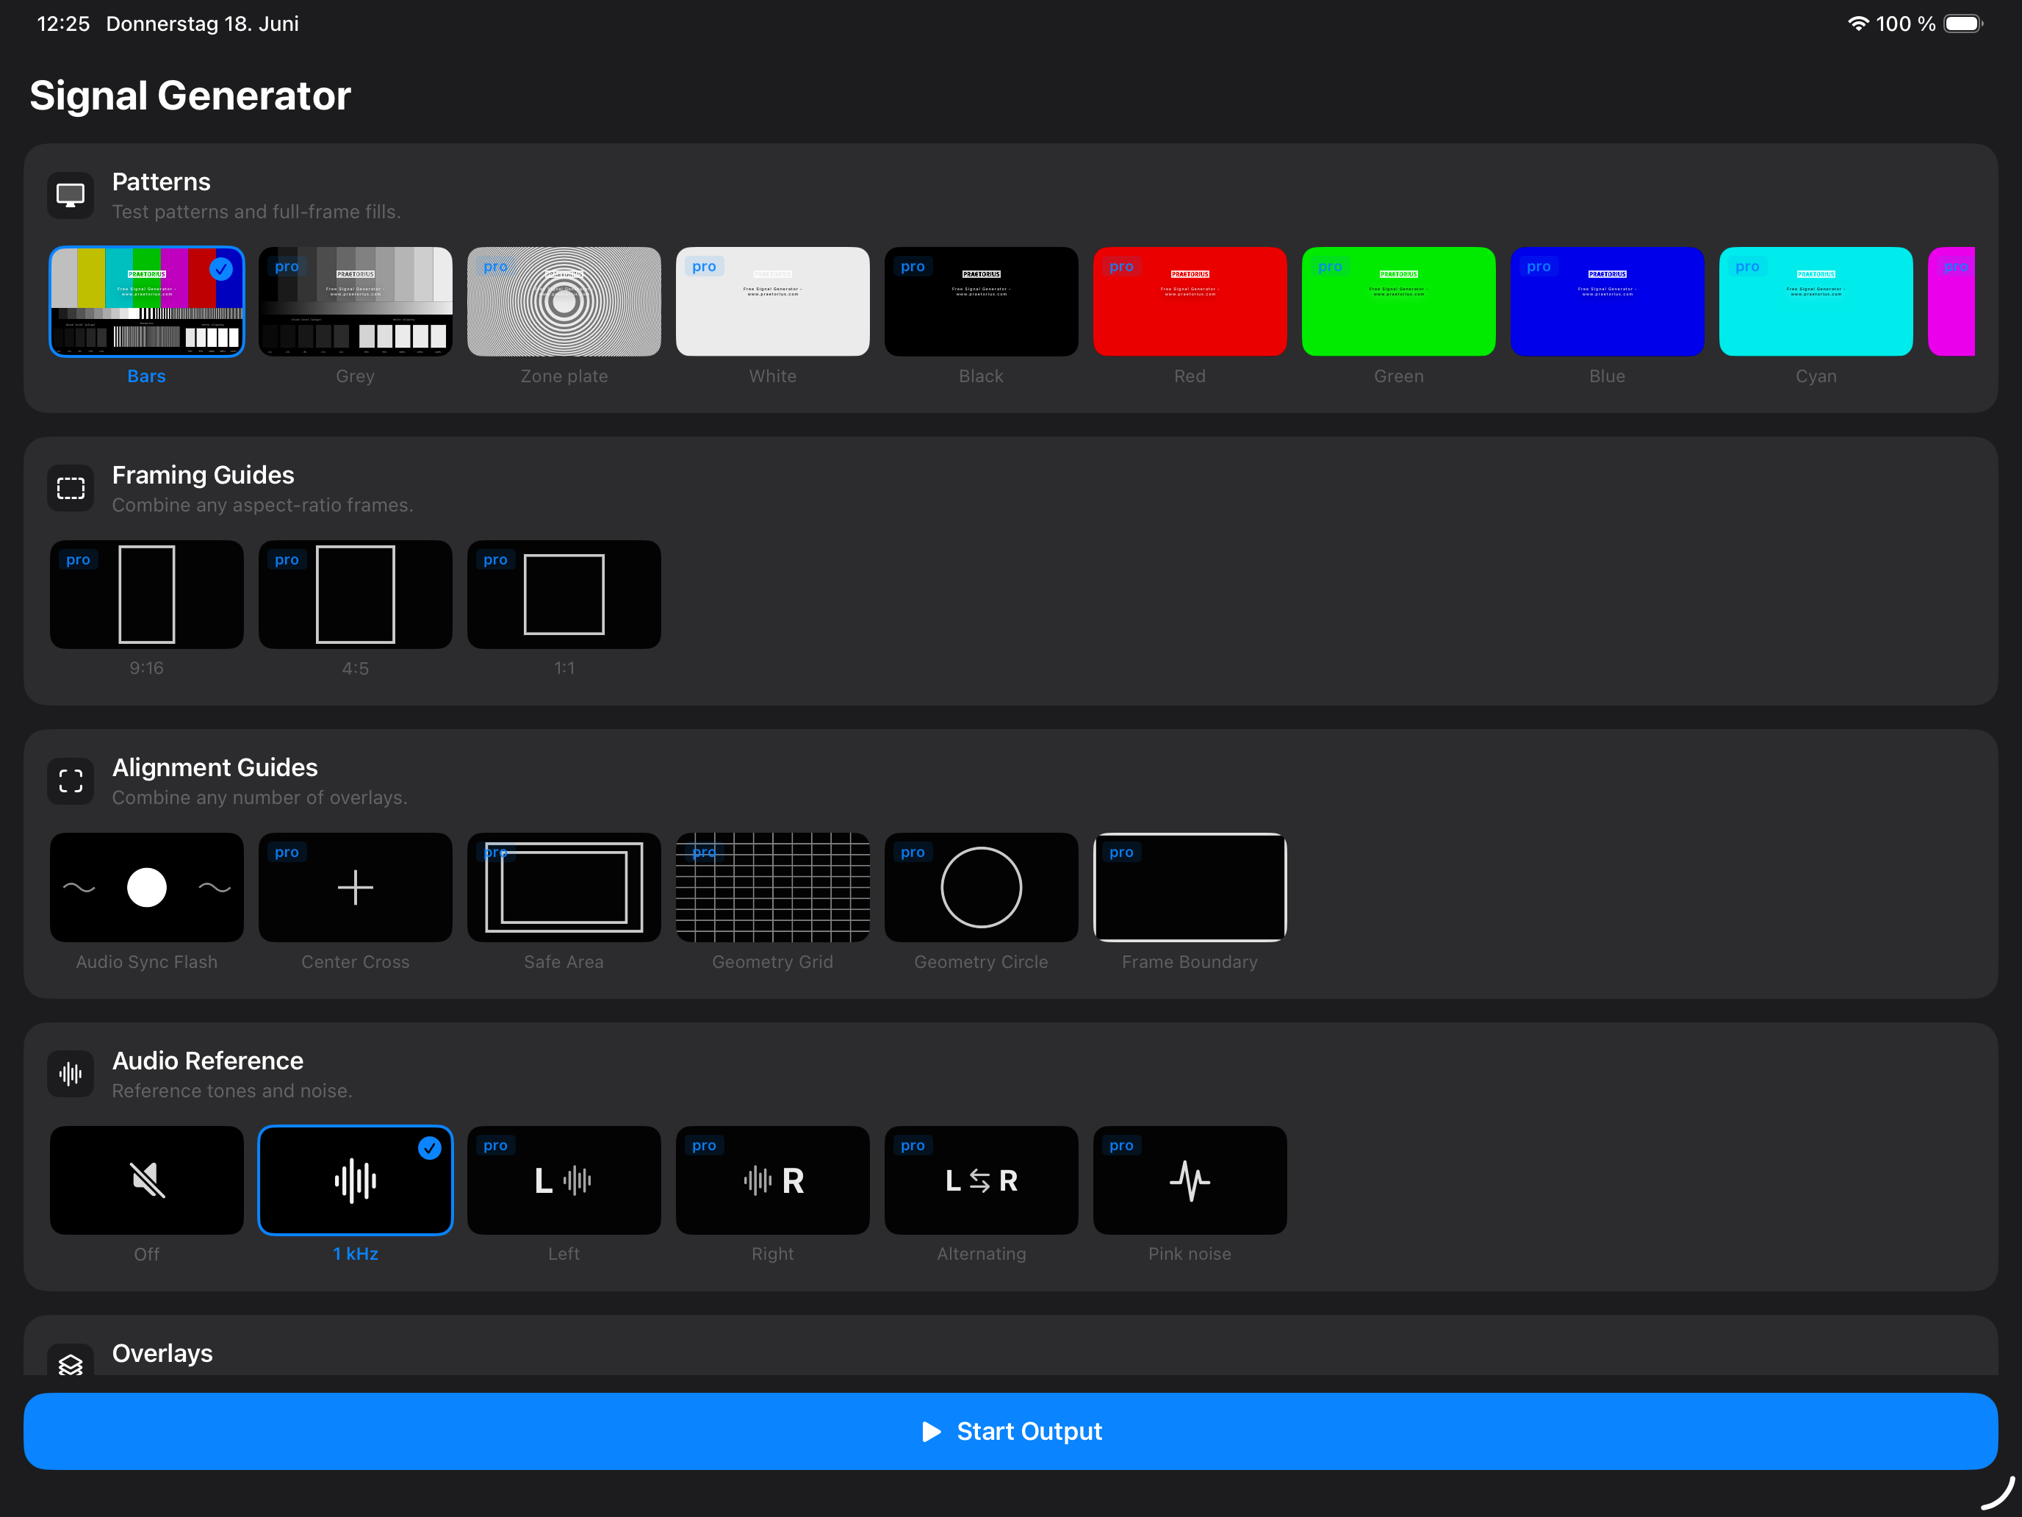Toggle the Safe Area overlay
Screen dimensions: 2022x1517
coord(564,887)
